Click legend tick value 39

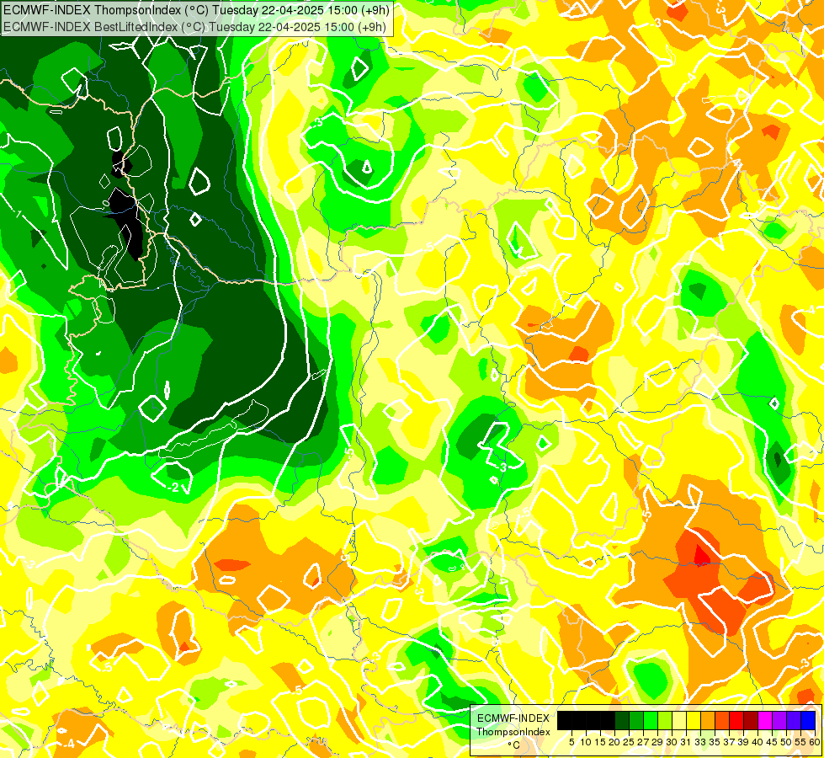(743, 742)
